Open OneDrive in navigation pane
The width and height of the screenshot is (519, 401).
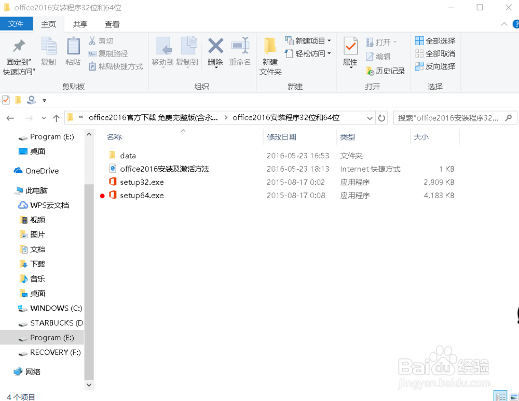tap(42, 171)
